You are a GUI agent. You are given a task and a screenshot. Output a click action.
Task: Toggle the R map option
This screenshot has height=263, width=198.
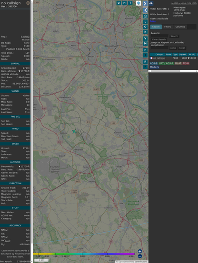[145, 62]
